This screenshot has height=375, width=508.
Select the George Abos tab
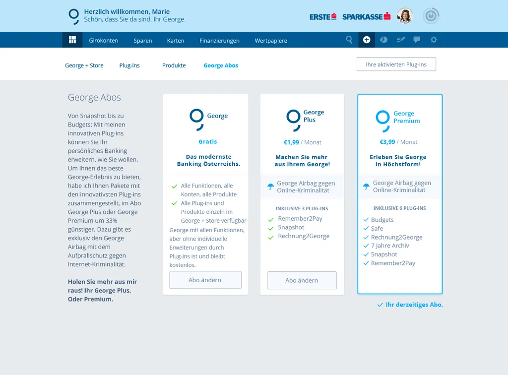(x=221, y=65)
